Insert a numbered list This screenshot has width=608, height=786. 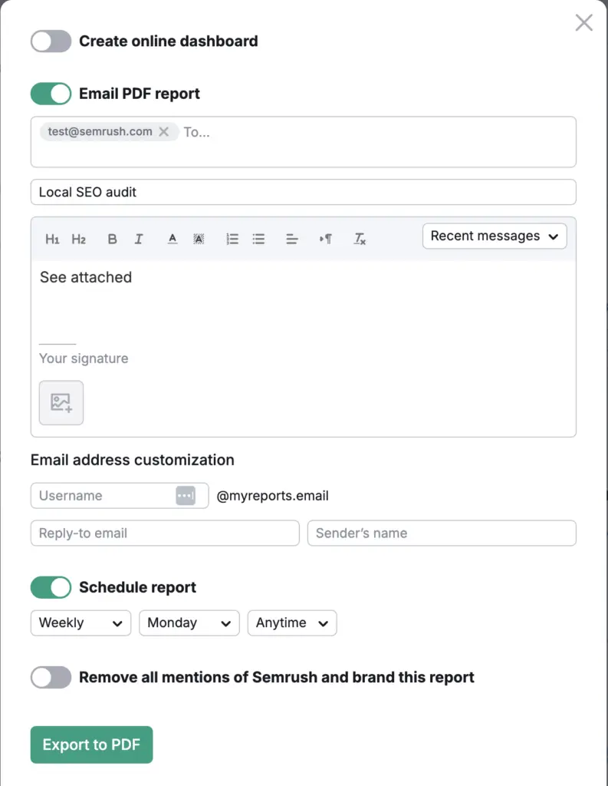(232, 239)
